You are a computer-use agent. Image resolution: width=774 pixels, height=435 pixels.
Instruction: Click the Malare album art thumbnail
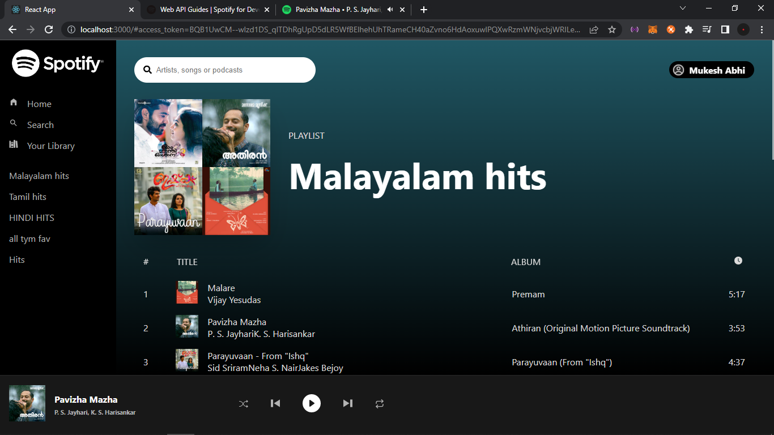pos(187,292)
